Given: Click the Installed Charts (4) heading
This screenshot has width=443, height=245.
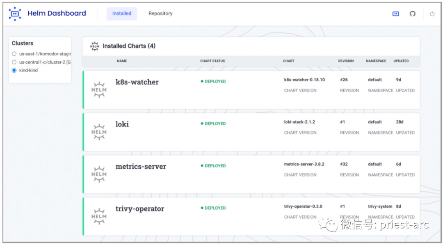Looking at the screenshot, I should (x=129, y=46).
